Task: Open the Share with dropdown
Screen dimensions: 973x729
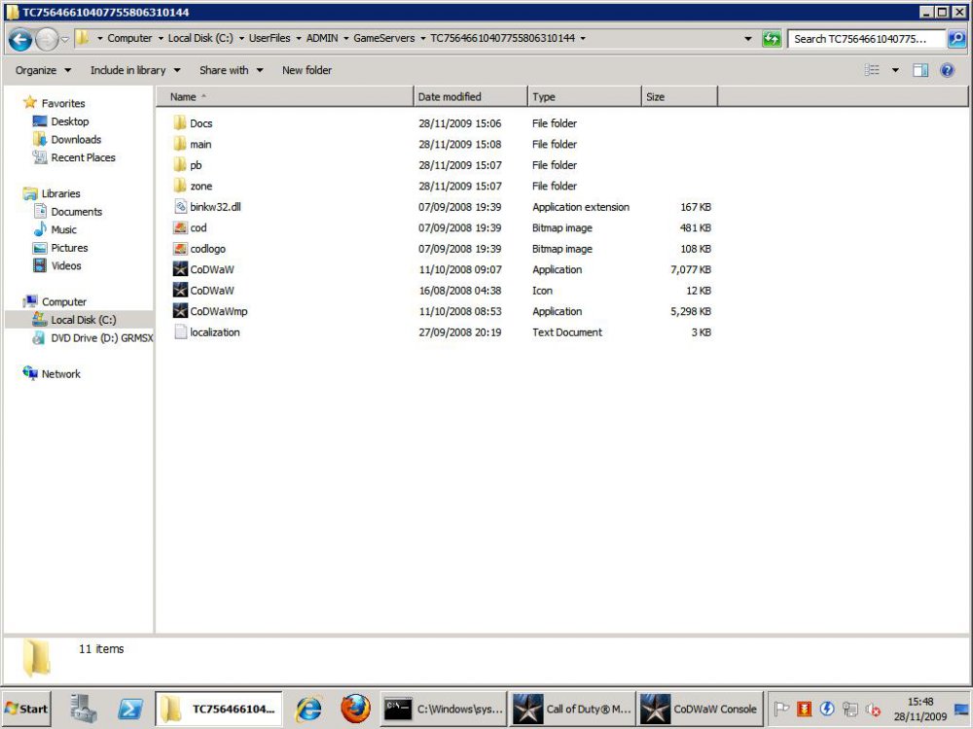Action: coord(231,70)
